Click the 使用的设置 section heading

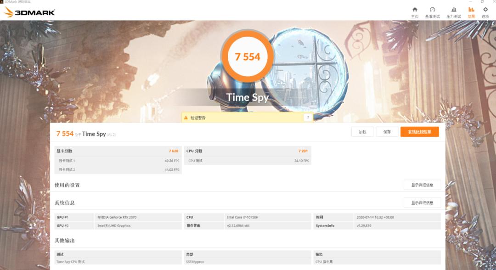click(68, 185)
